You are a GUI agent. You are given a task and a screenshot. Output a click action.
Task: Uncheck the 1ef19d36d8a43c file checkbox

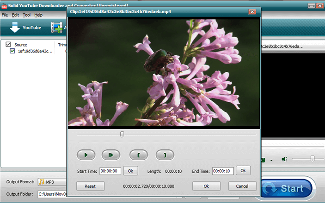(13, 51)
